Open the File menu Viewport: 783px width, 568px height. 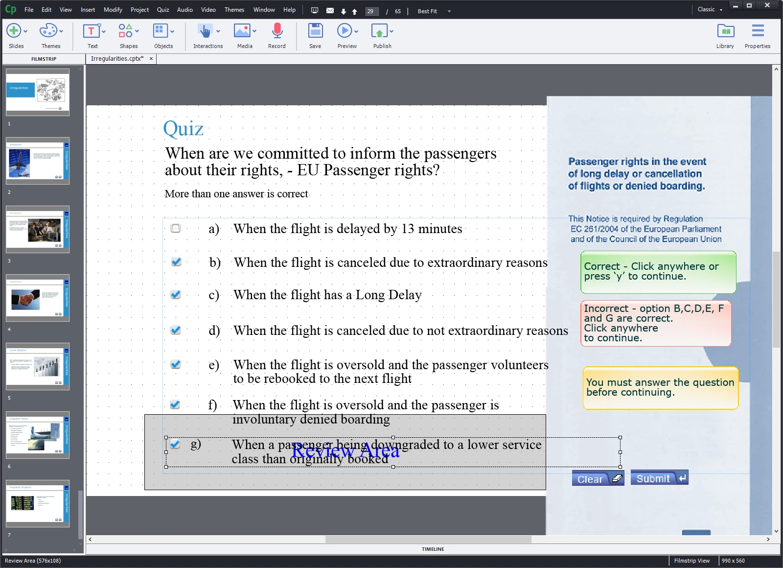[29, 10]
